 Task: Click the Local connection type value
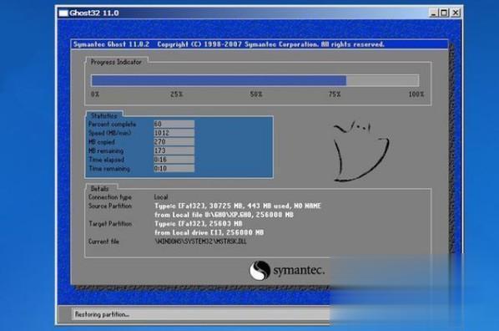(x=161, y=197)
